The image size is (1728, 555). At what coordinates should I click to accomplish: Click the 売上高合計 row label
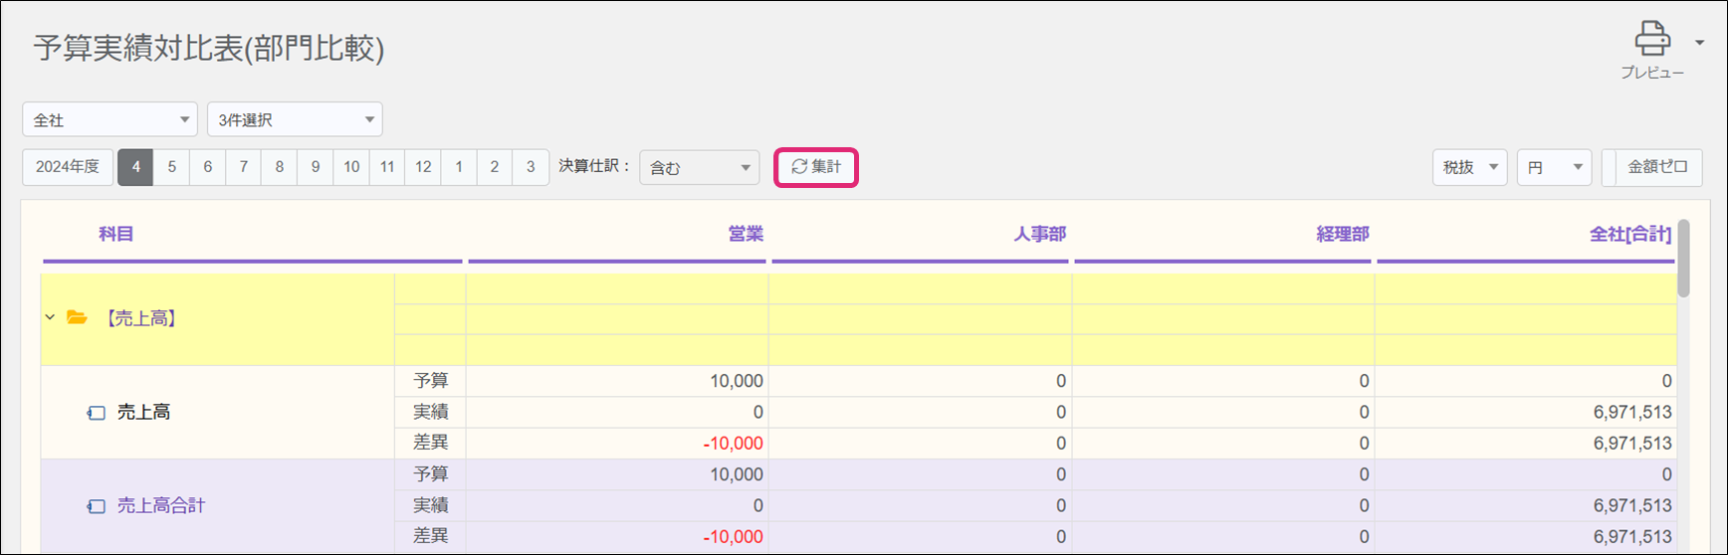(x=161, y=506)
